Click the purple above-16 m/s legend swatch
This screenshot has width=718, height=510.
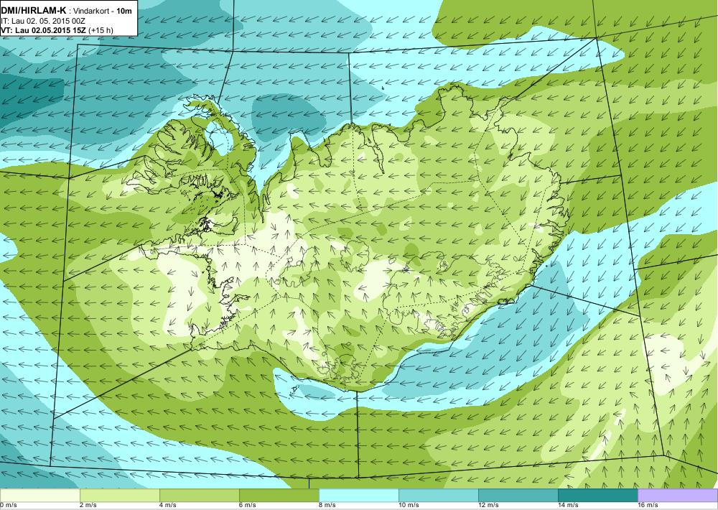click(x=678, y=496)
